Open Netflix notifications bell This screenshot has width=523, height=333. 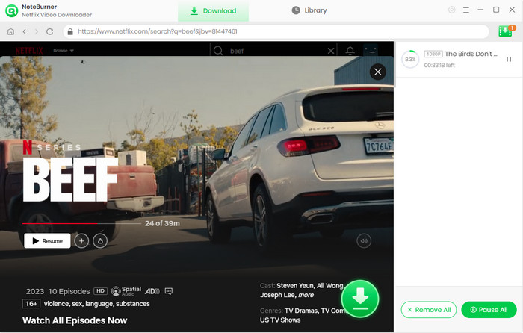pyautogui.click(x=350, y=50)
